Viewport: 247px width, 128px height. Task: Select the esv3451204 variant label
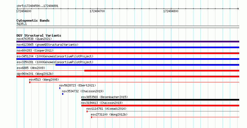[x=55, y=56]
